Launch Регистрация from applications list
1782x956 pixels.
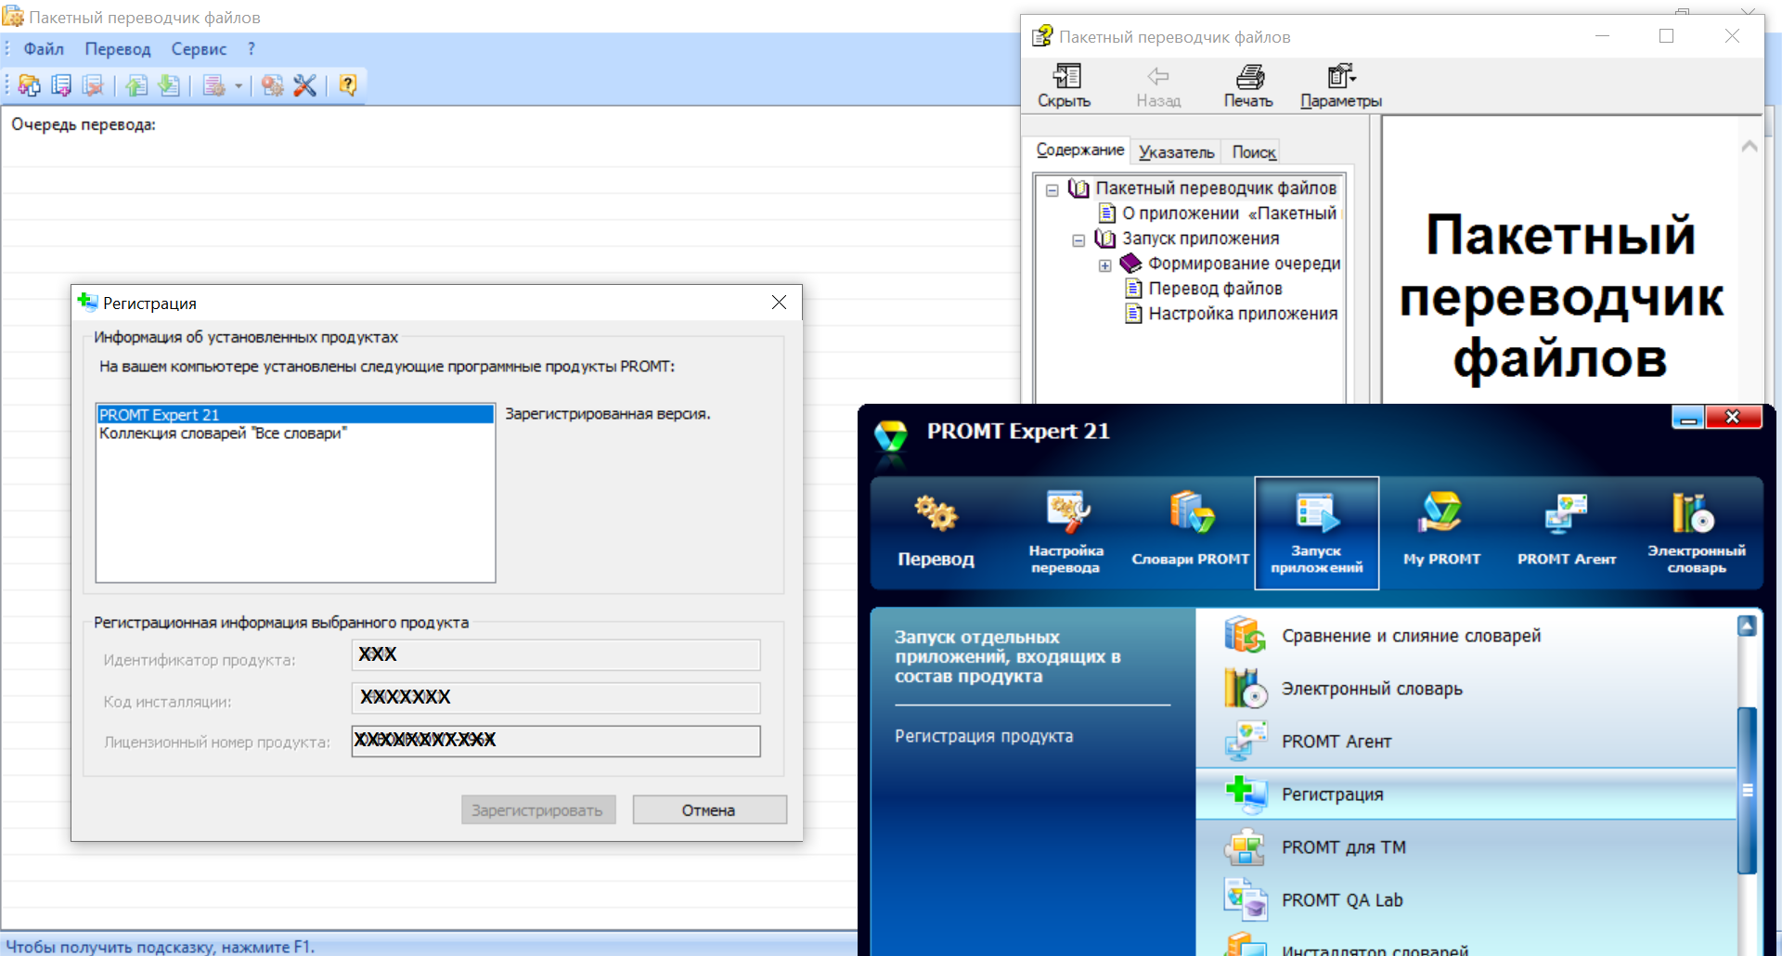coord(1466,794)
